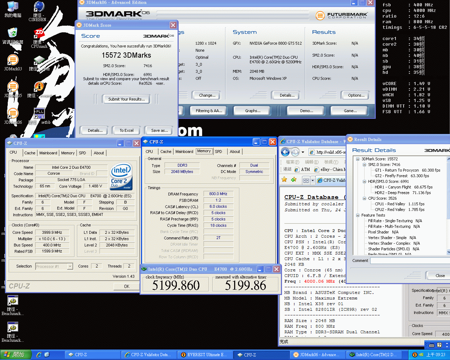450x360 pixels.
Task: Select the 3DMark06 desktop icon
Action: coord(13,113)
